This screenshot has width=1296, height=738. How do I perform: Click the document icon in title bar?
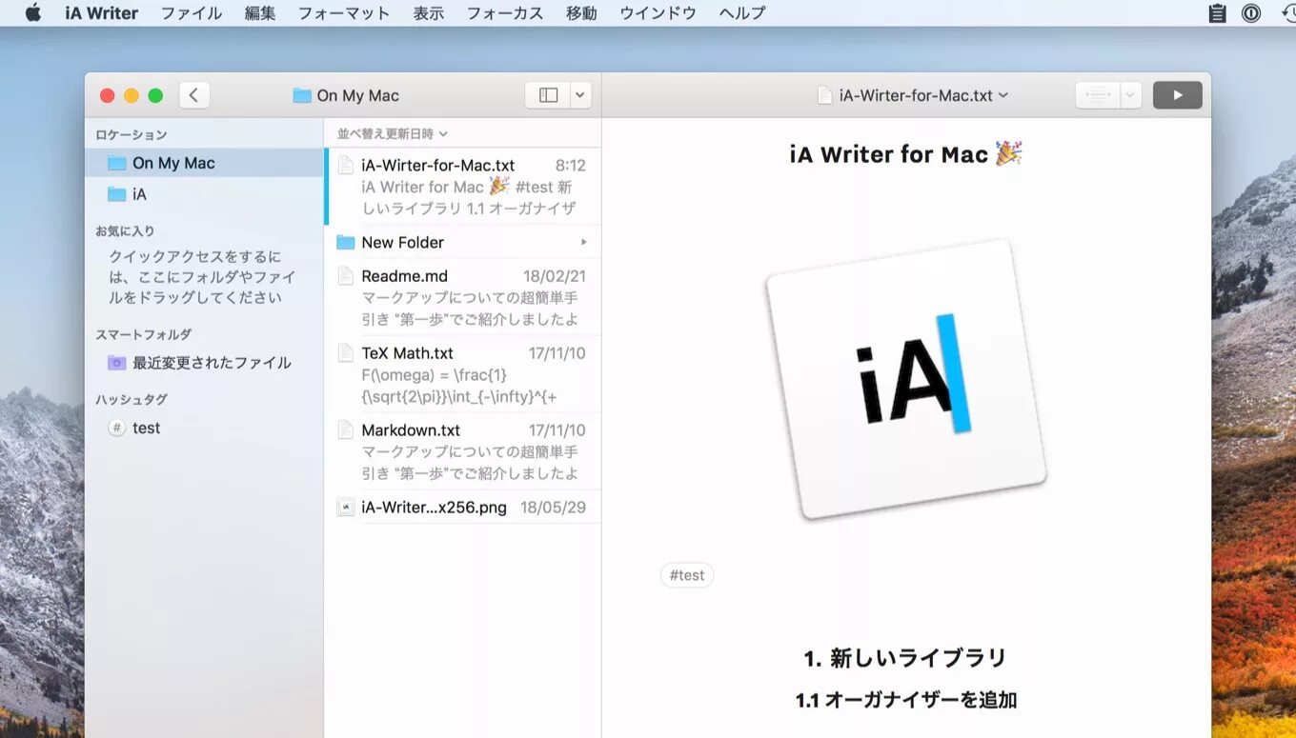[825, 95]
